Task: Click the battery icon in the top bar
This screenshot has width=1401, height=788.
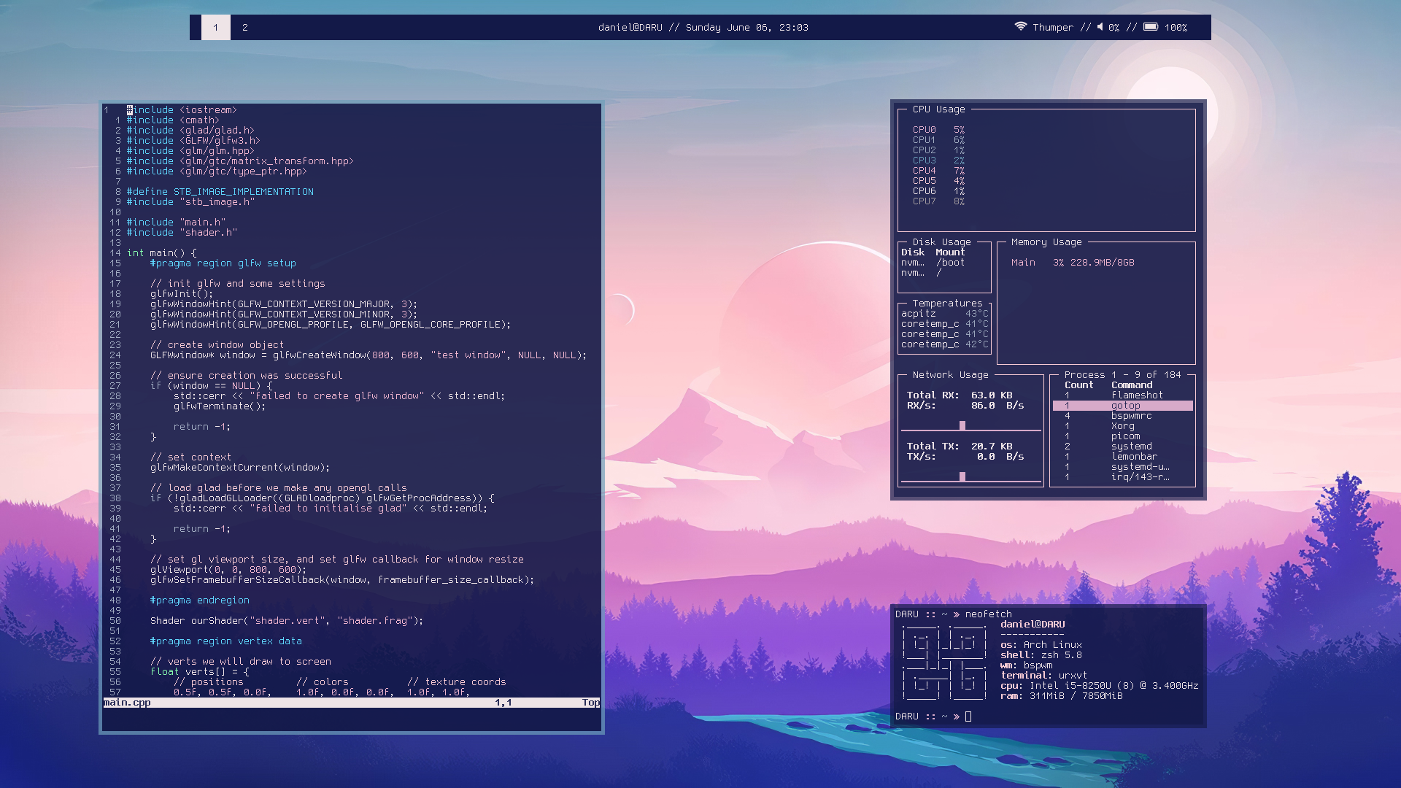Action: point(1151,26)
